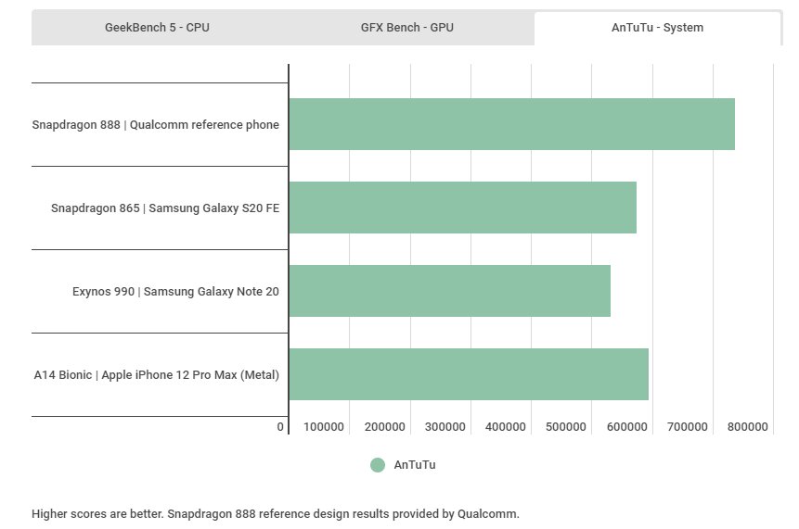Click the 'Higher scores are better' footnote

tap(276, 514)
